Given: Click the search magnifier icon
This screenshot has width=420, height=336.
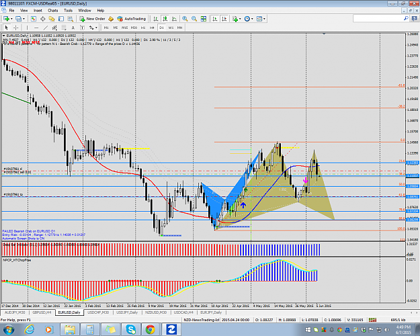Looking at the screenshot, I should coord(406,19).
